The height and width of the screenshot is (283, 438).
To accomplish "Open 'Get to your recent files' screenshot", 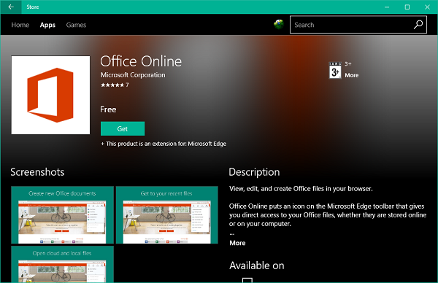I will click(x=166, y=215).
